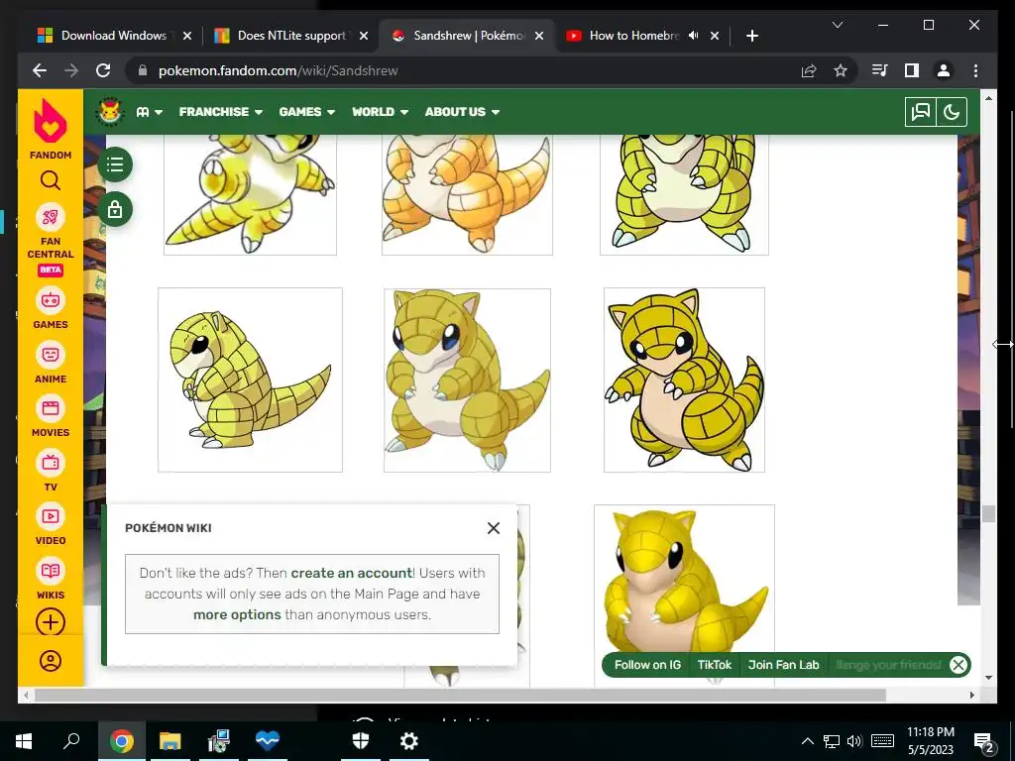The height and width of the screenshot is (761, 1015).
Task: Open the pangolin-style Sandshrew side view thumbnail
Action: coord(251,380)
